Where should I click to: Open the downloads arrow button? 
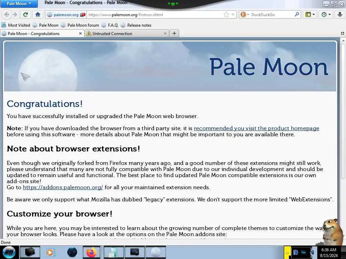click(x=340, y=15)
